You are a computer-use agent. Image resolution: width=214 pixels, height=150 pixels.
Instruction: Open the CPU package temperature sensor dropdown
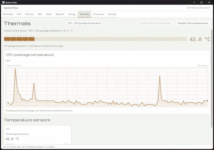coord(84,23)
